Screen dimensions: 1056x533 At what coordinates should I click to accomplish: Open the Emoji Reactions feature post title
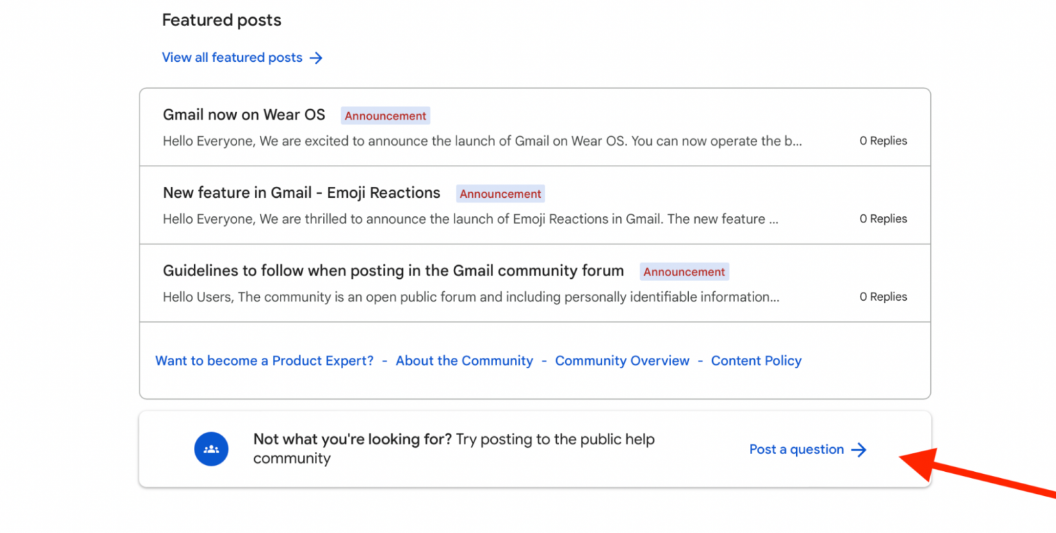[x=301, y=193]
